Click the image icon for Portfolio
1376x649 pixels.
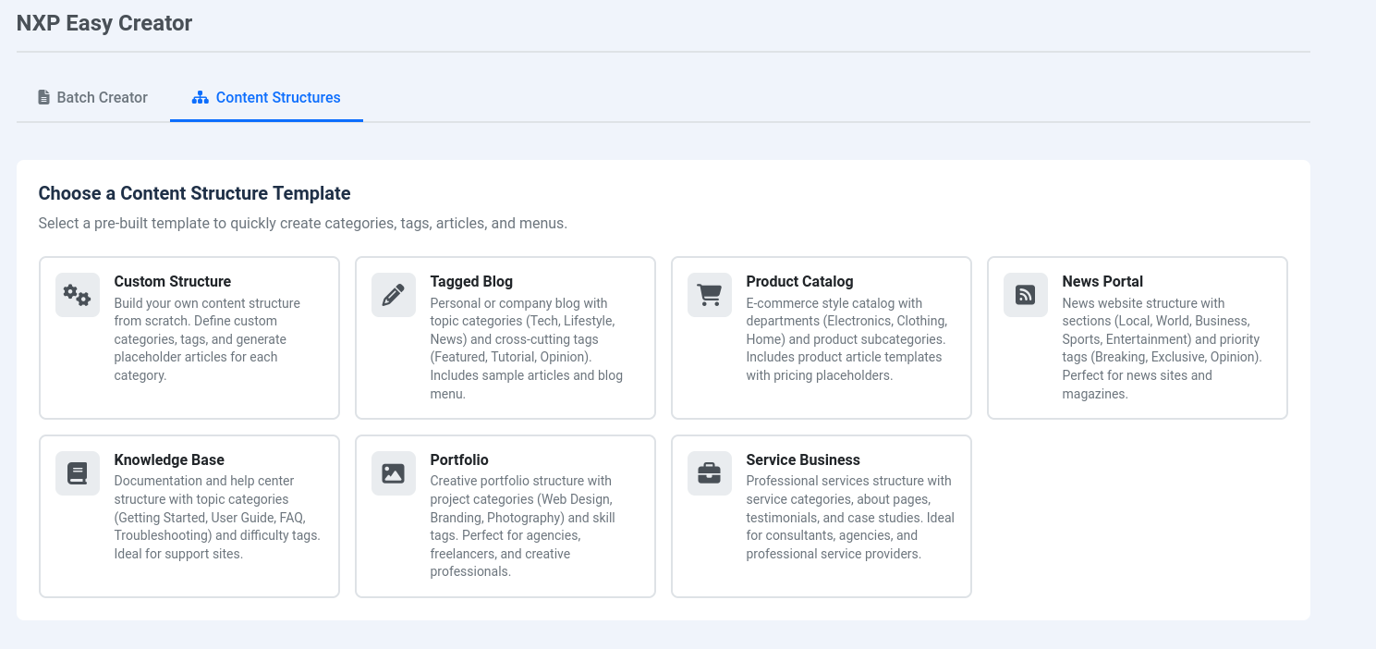tap(394, 473)
